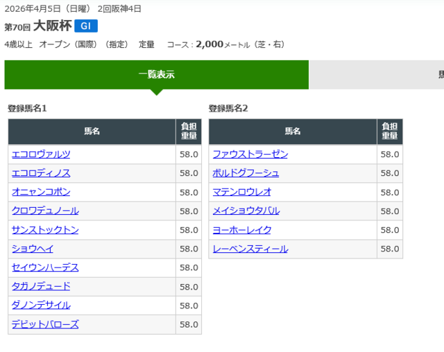The width and height of the screenshot is (444, 352).
Task: Open the エコロヴァルツ horse link
Action: pyautogui.click(x=41, y=155)
